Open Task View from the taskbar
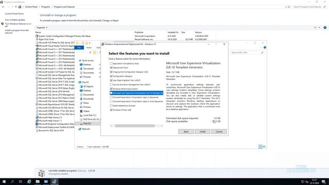 pyautogui.click(x=21, y=181)
